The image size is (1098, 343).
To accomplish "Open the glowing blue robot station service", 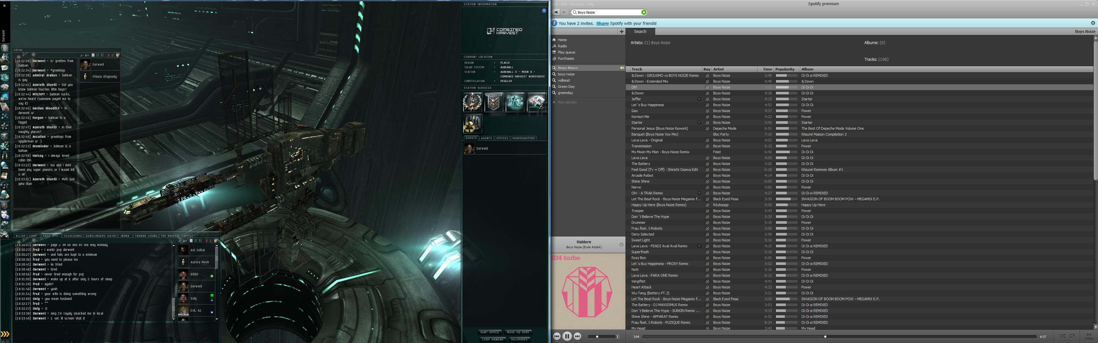I will pyautogui.click(x=515, y=102).
